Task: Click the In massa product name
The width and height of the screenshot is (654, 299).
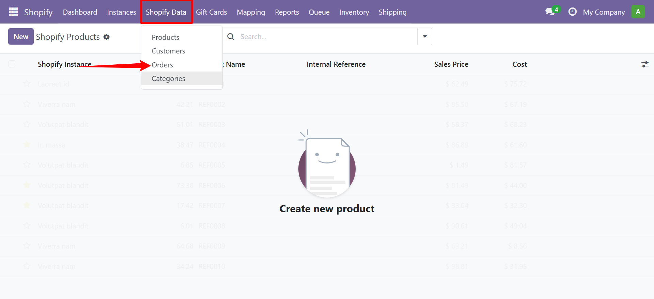Action: [51, 145]
